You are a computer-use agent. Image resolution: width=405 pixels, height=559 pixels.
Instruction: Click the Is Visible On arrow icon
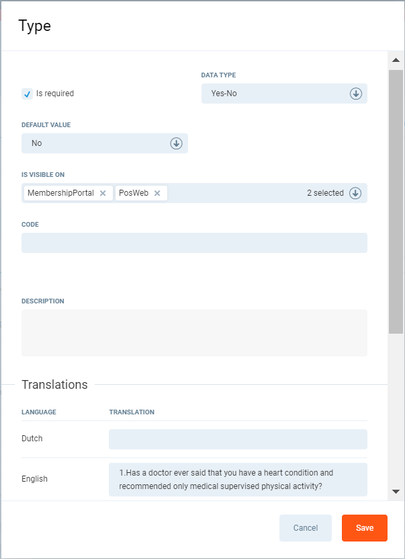click(356, 193)
